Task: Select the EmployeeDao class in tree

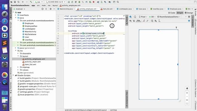Action: click(31, 26)
